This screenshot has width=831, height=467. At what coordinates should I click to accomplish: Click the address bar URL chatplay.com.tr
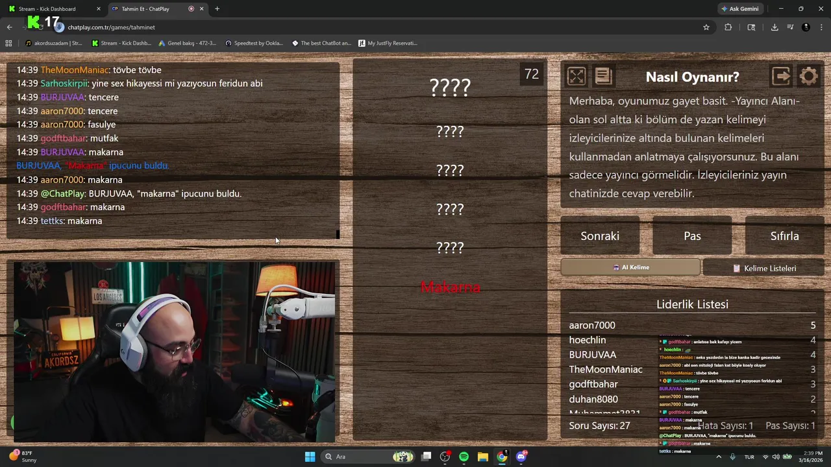[111, 27]
